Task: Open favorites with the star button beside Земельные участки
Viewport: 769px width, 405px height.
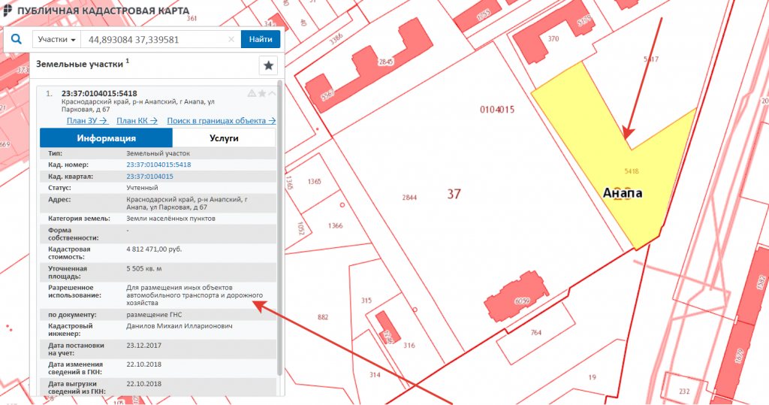Action: coord(268,65)
